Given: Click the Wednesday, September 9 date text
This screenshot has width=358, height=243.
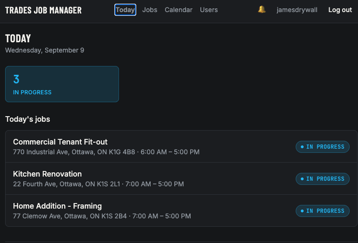Looking at the screenshot, I should tap(45, 50).
